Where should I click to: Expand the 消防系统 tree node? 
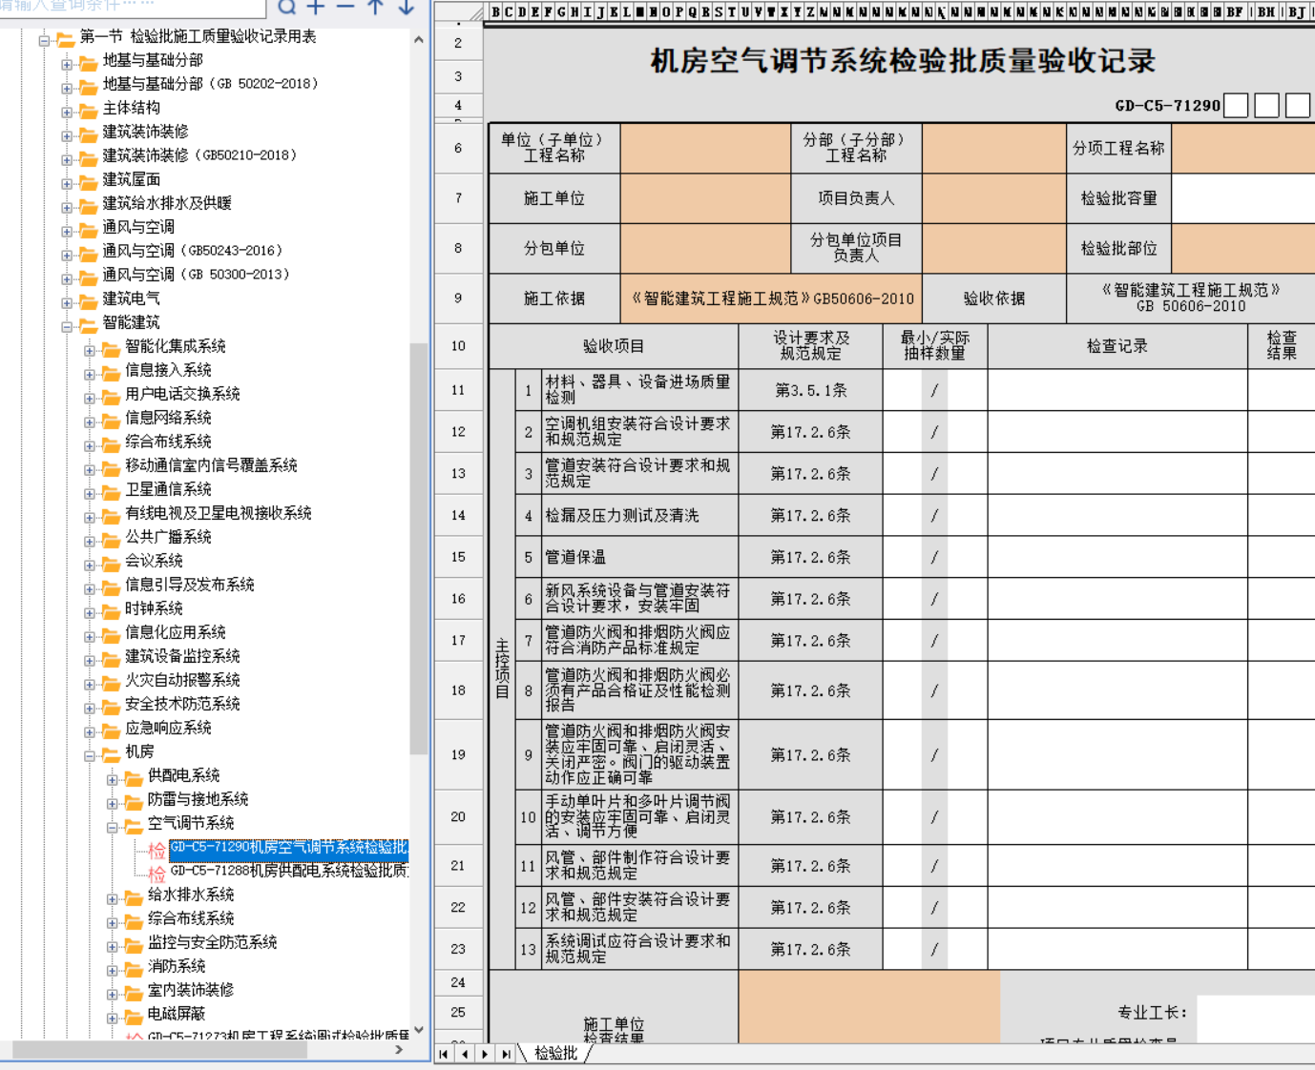click(x=112, y=970)
